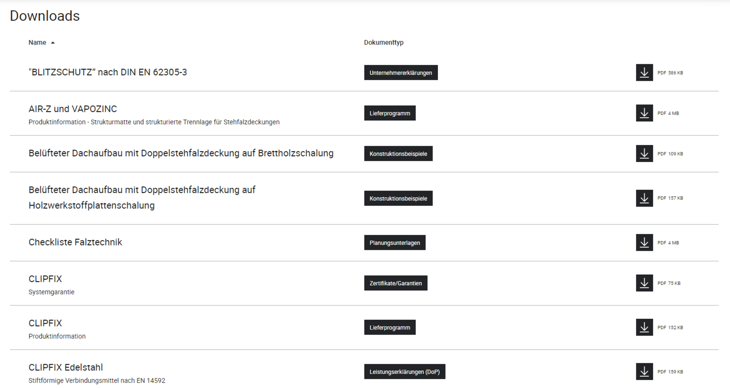Click the Leistungserklärungen (DoP) tag
The image size is (730, 388).
click(x=404, y=372)
